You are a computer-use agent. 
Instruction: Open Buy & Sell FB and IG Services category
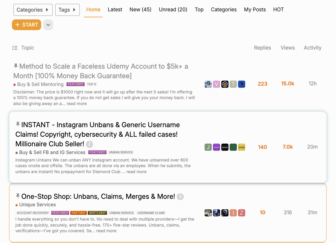coord(52,153)
